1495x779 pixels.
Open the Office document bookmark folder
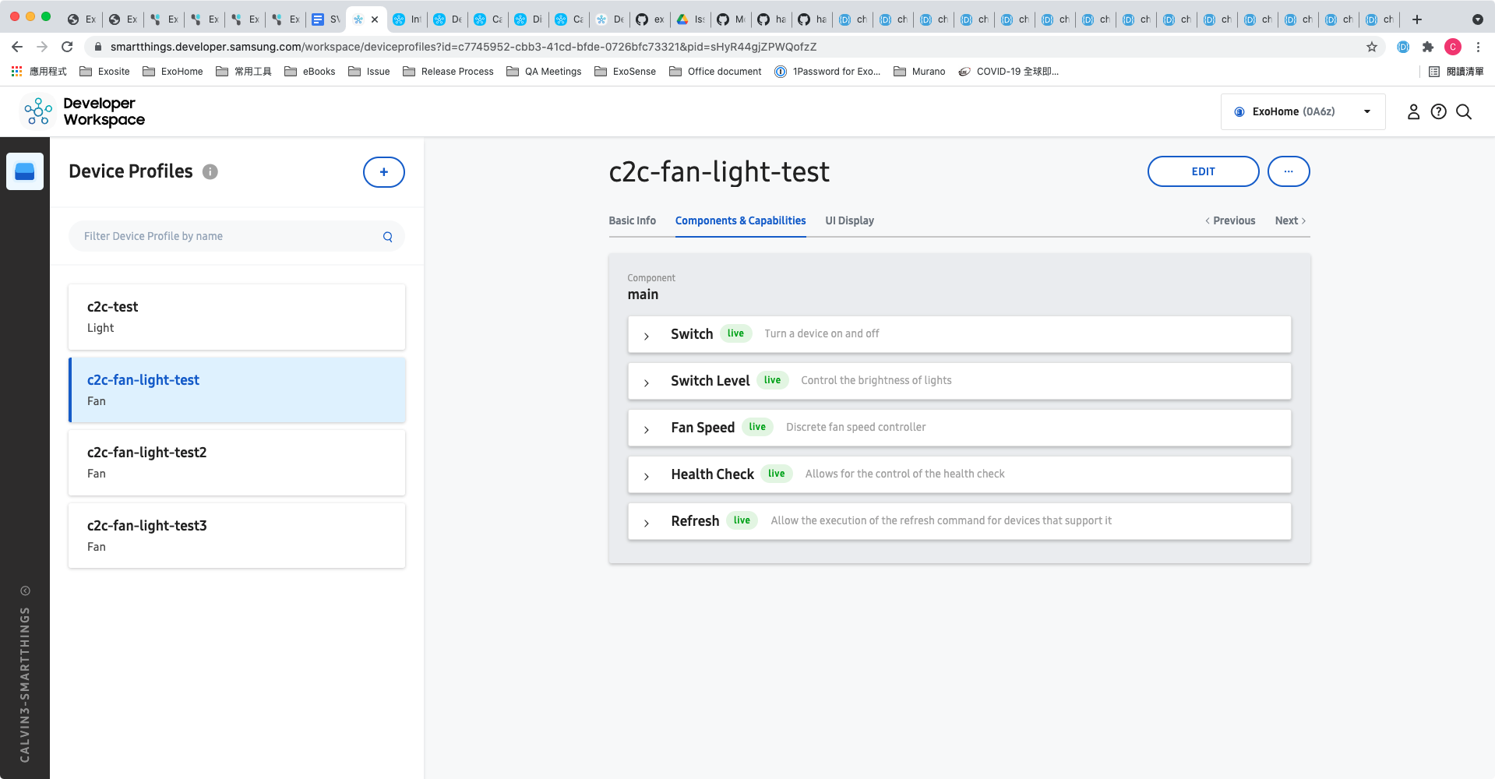[716, 72]
